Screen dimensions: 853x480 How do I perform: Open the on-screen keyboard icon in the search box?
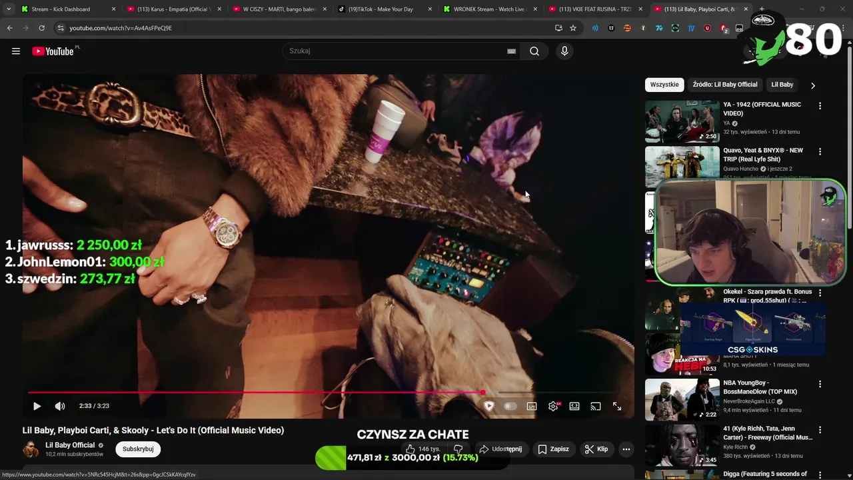(x=511, y=51)
